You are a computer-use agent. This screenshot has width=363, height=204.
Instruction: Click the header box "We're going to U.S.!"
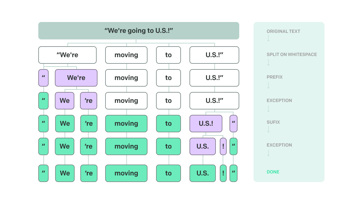pos(139,31)
